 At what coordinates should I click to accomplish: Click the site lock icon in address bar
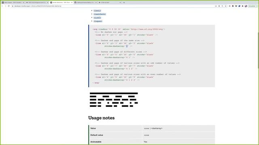tap(13, 6)
